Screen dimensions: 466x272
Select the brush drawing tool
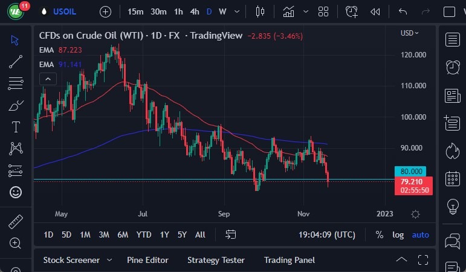(16, 106)
